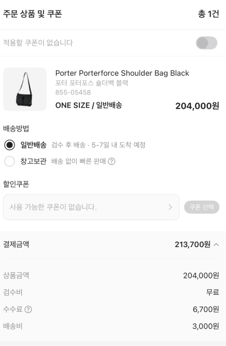Click help icon next to 창고보관
This screenshot has height=346, width=226.
point(112,161)
